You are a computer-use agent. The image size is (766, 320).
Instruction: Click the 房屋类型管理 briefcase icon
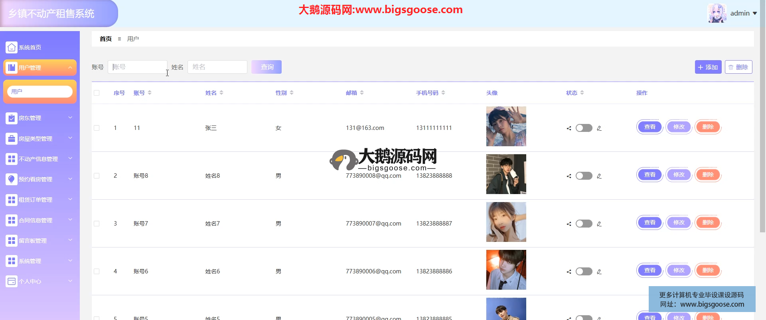(12, 139)
